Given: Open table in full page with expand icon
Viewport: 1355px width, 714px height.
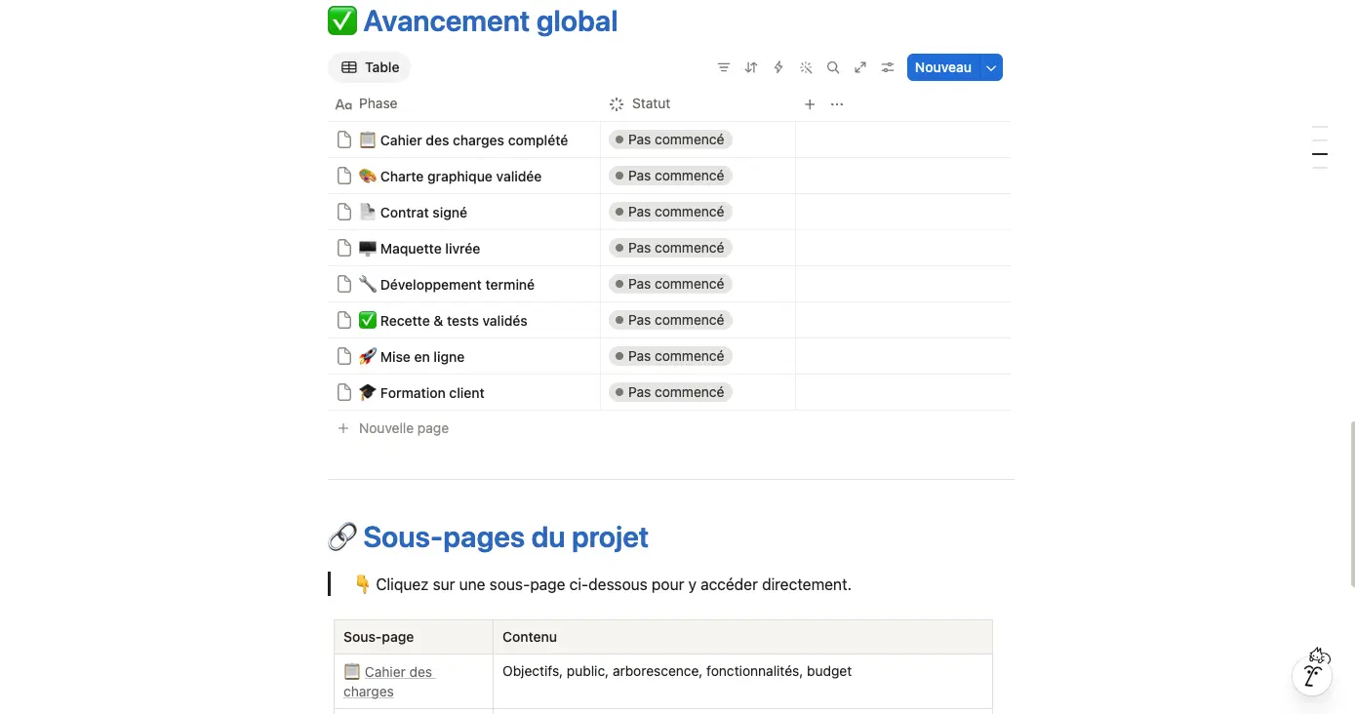Looking at the screenshot, I should coord(860,67).
